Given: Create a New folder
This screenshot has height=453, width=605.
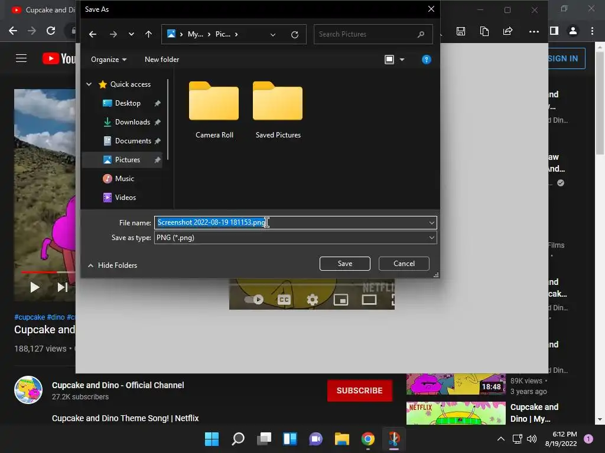Looking at the screenshot, I should (162, 60).
